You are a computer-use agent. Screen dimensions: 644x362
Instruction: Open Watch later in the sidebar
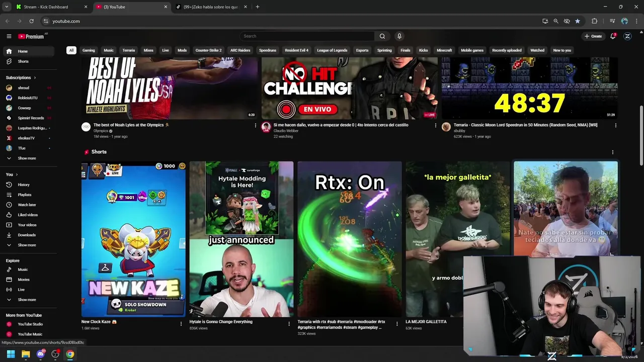28,205
